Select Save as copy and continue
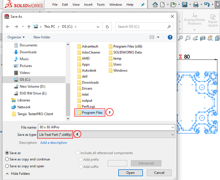 (x=7, y=159)
